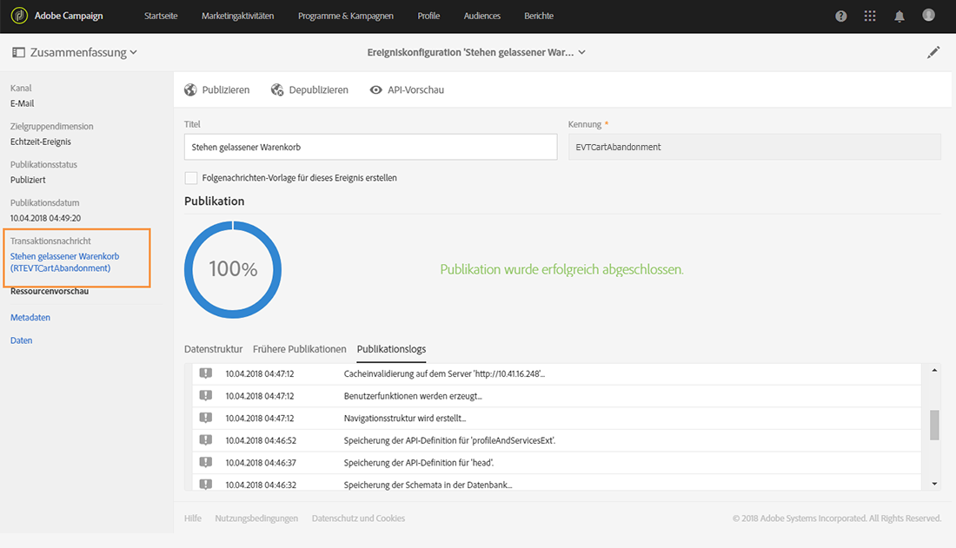Open Startseite in top navigation

161,16
